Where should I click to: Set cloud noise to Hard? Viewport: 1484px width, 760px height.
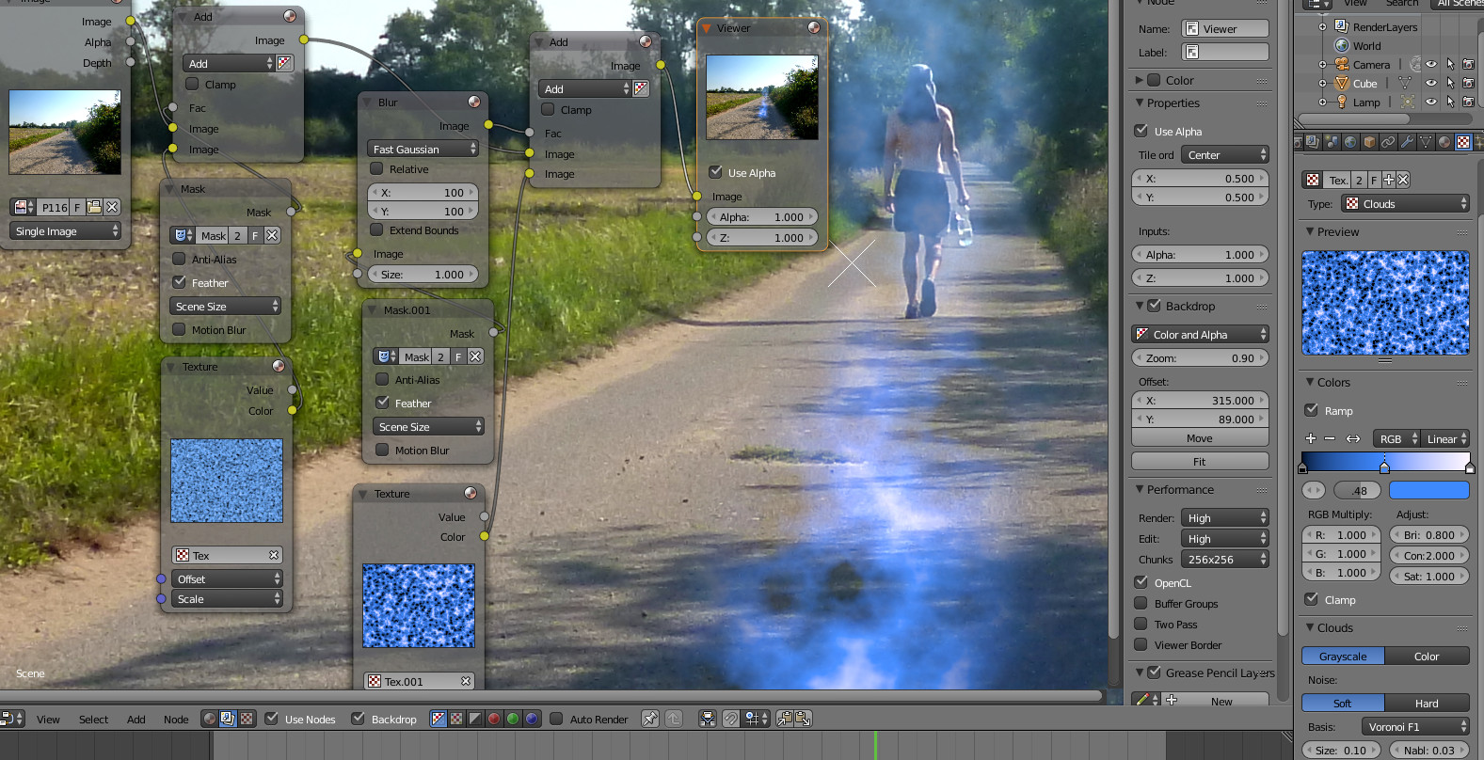pos(1427,703)
